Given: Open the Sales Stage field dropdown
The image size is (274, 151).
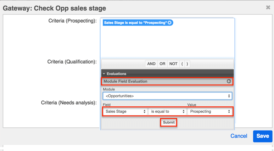Looking at the screenshot, I should 125,111.
